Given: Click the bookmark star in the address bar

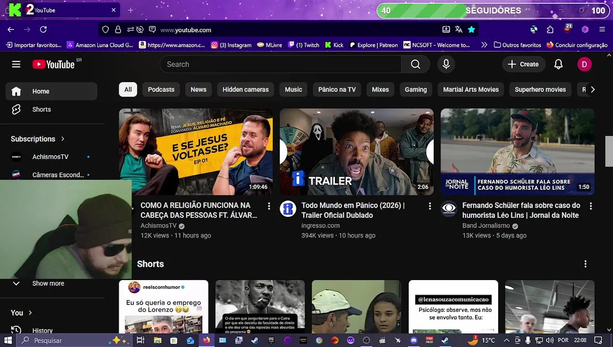Looking at the screenshot, I should tap(471, 29).
